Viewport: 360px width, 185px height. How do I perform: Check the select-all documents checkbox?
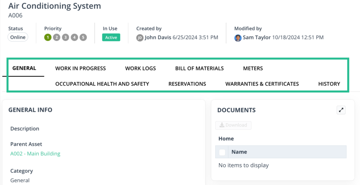coord(222,152)
